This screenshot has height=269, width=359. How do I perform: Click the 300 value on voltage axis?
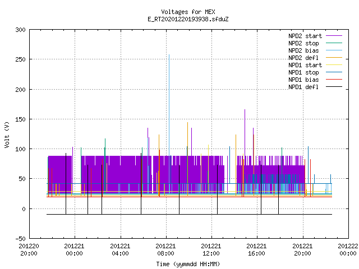[20, 30]
